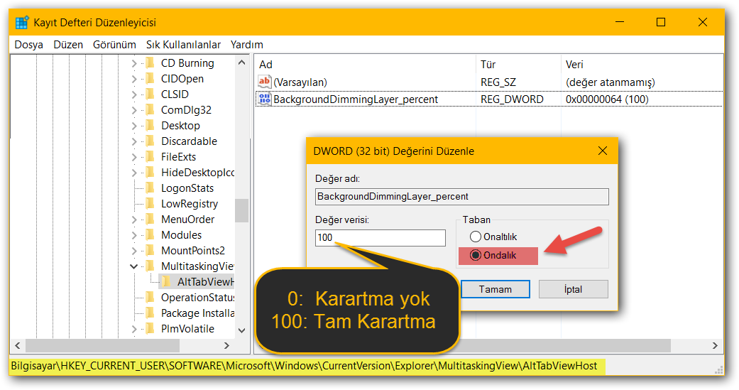The image size is (739, 390).
Task: Select the (Varsayılan) value row
Action: click(489, 82)
